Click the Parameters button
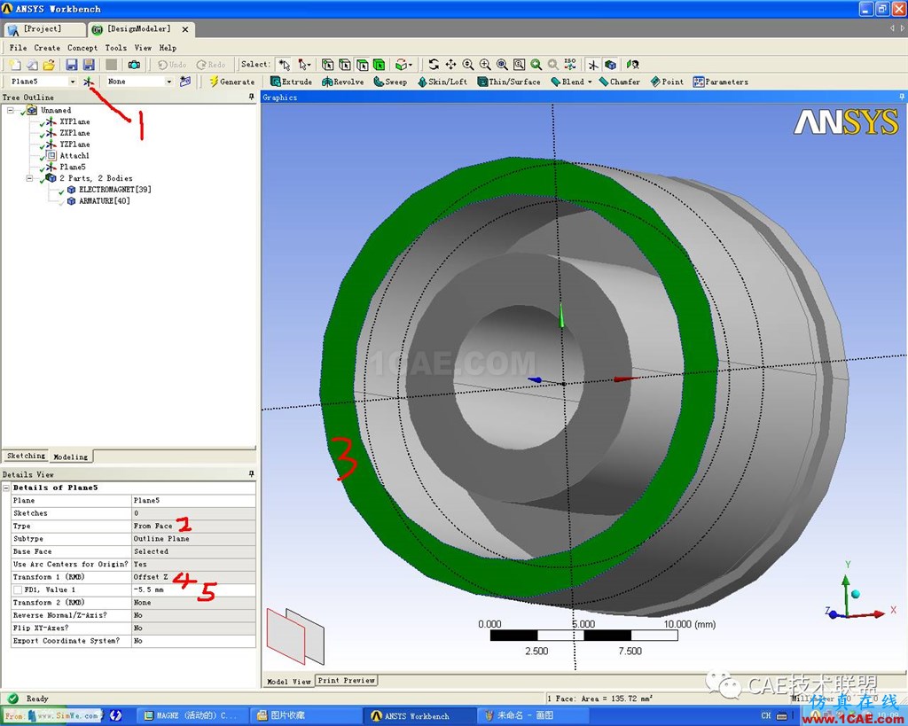 click(721, 82)
